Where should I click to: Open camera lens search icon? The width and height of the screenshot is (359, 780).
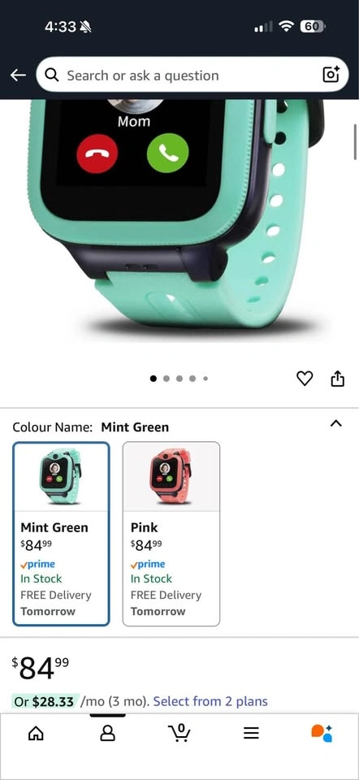pyautogui.click(x=331, y=75)
